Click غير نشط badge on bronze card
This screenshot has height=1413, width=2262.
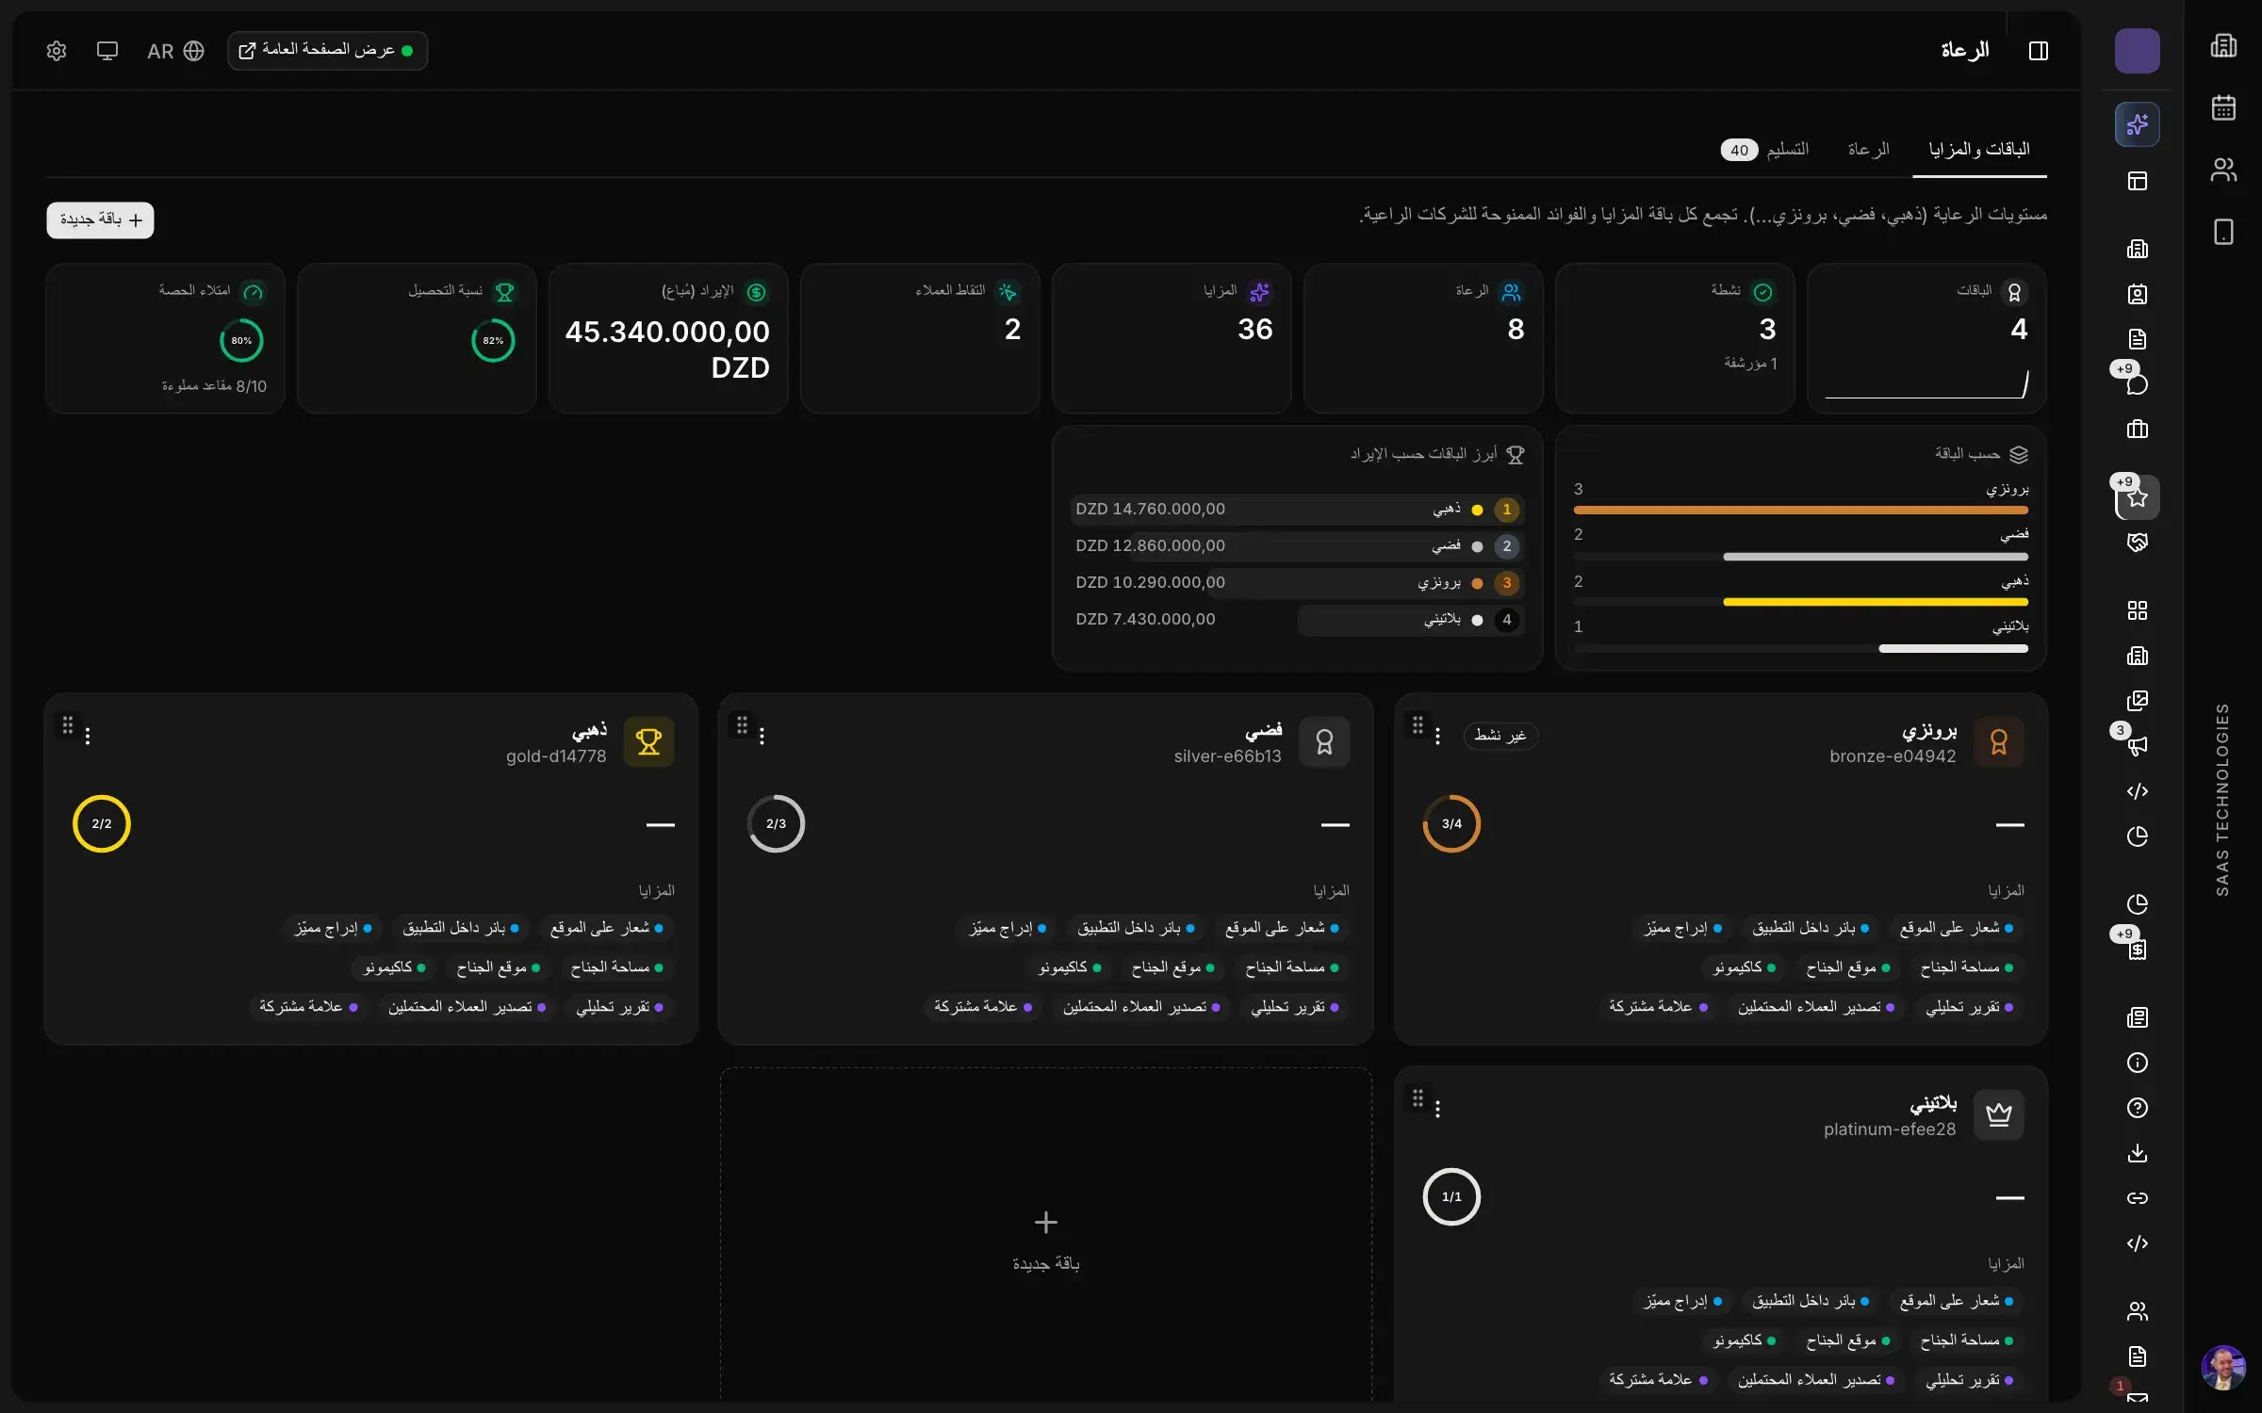point(1500,736)
